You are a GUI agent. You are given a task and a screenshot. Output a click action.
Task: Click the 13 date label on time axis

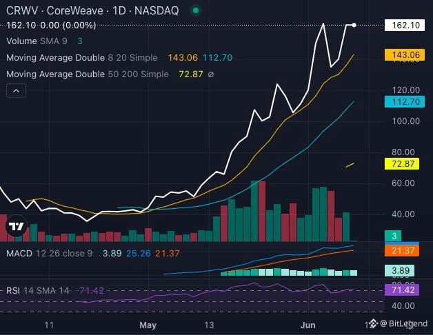(x=209, y=325)
